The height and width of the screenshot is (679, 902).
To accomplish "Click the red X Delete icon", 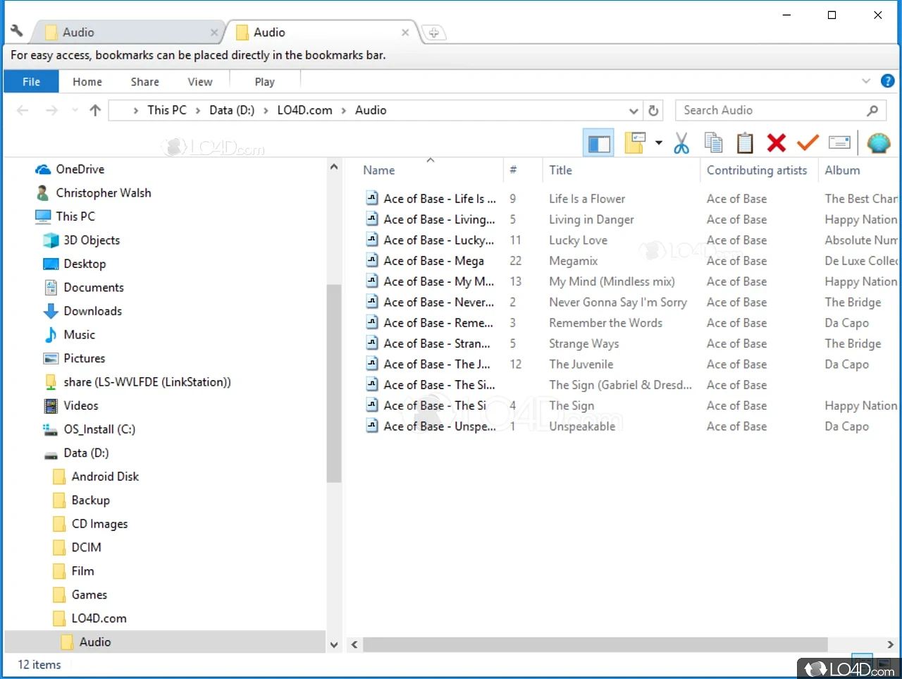I will coord(777,143).
